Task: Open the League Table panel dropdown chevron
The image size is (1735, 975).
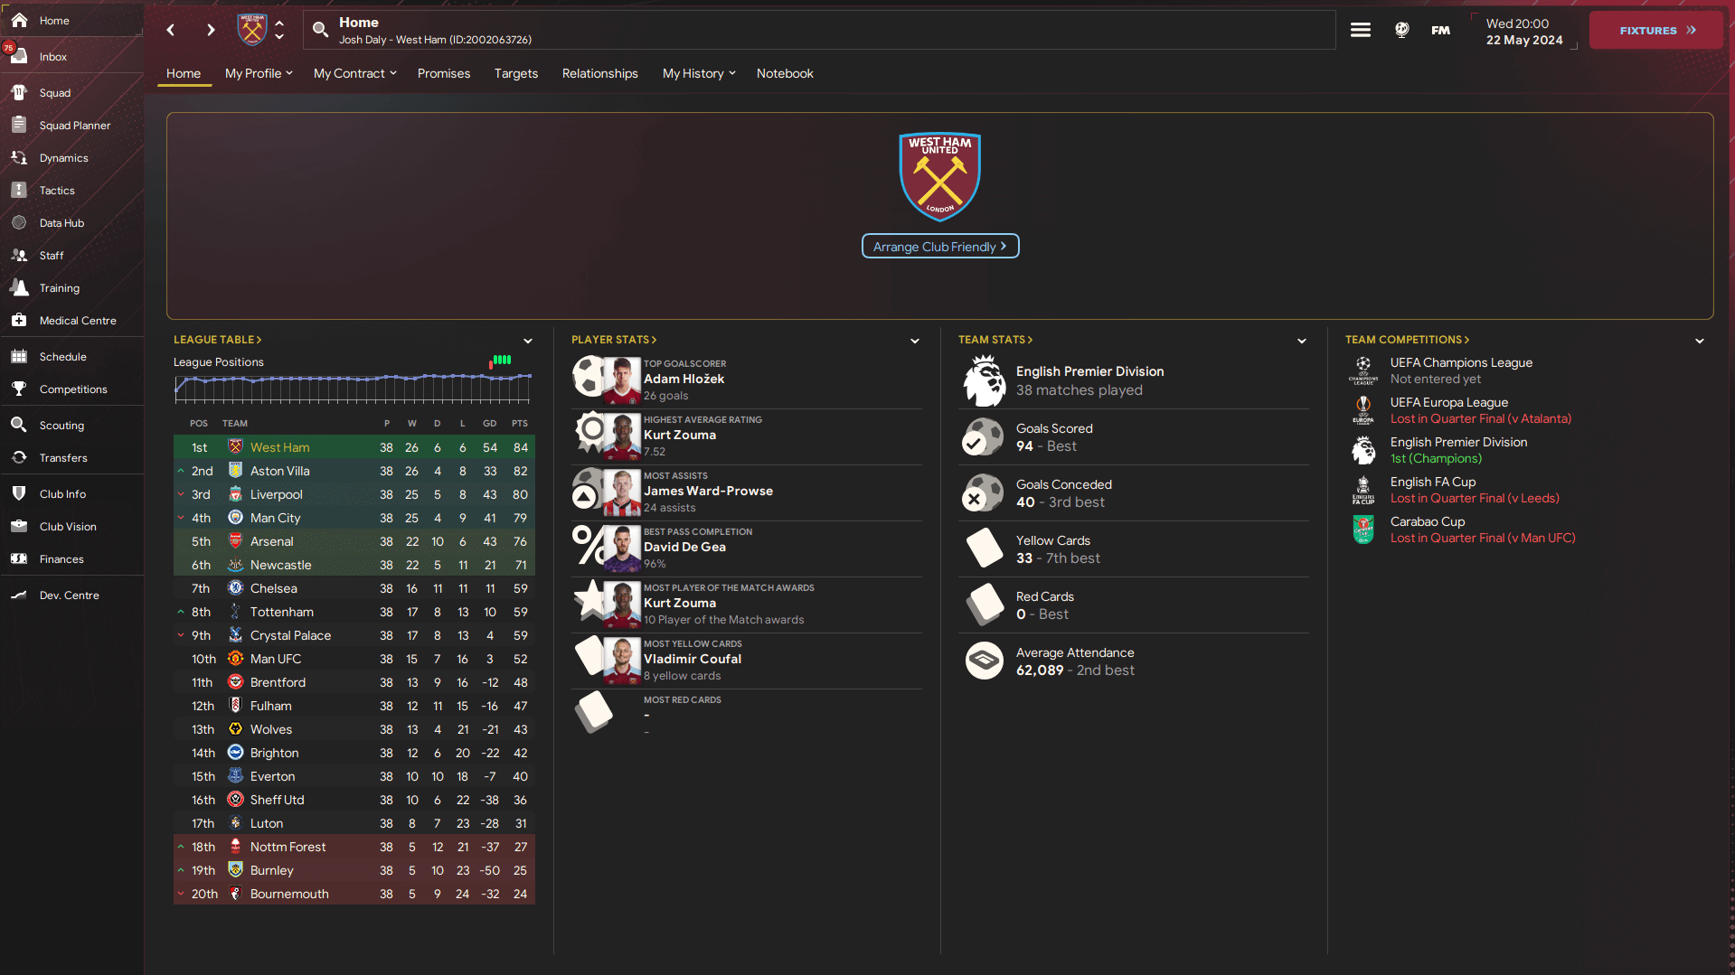Action: [x=528, y=341]
